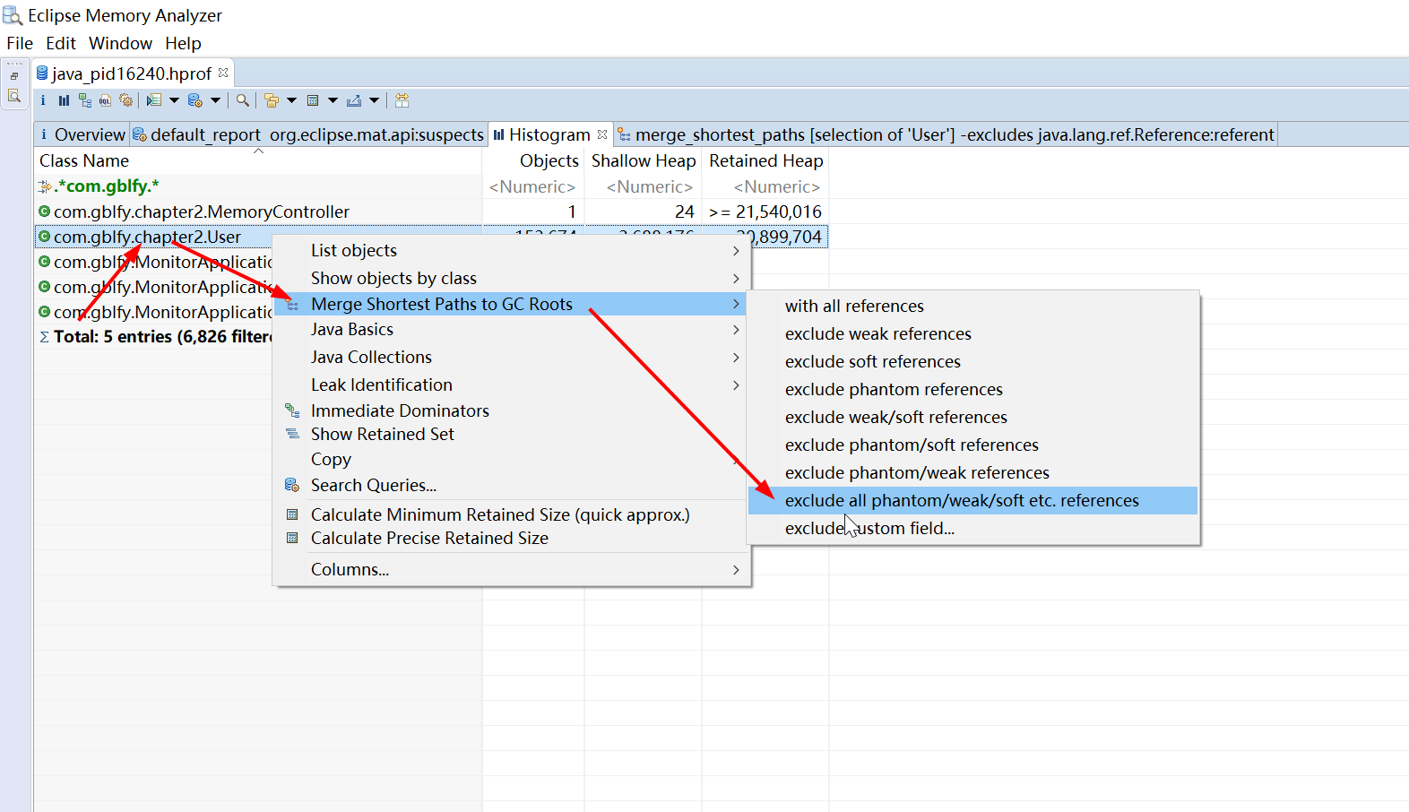Click the class icon beside MemoryController row
1409x812 pixels.
44,212
